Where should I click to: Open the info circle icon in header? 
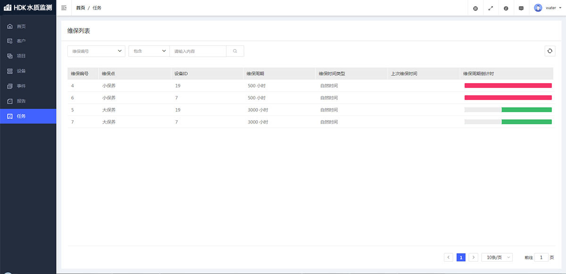[x=506, y=8]
